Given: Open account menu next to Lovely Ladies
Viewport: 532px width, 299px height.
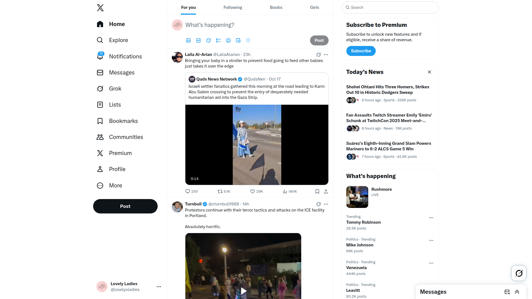Looking at the screenshot, I should (159, 287).
